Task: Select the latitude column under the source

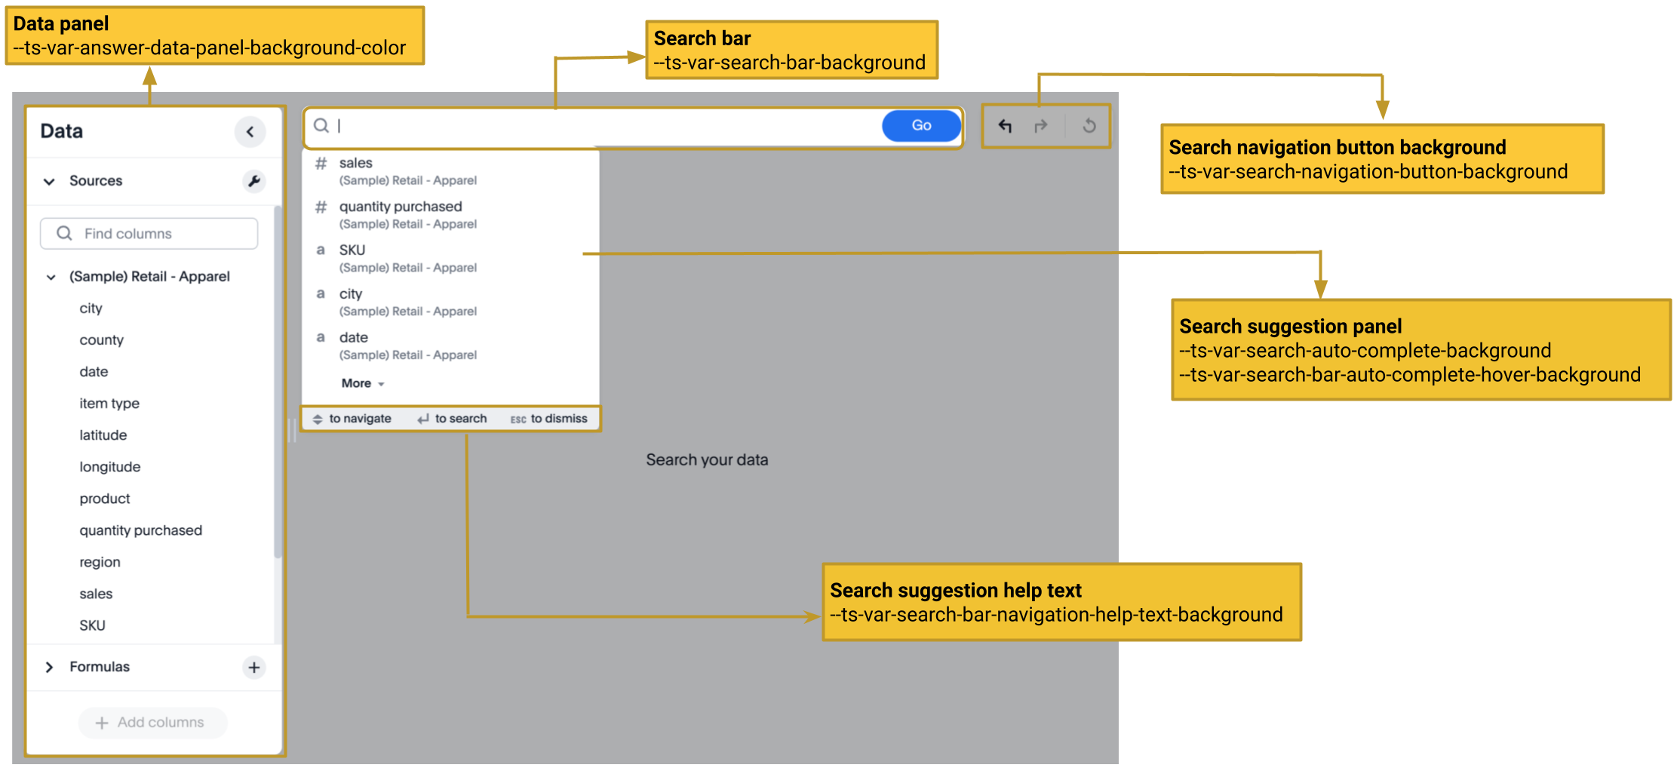Action: (103, 435)
